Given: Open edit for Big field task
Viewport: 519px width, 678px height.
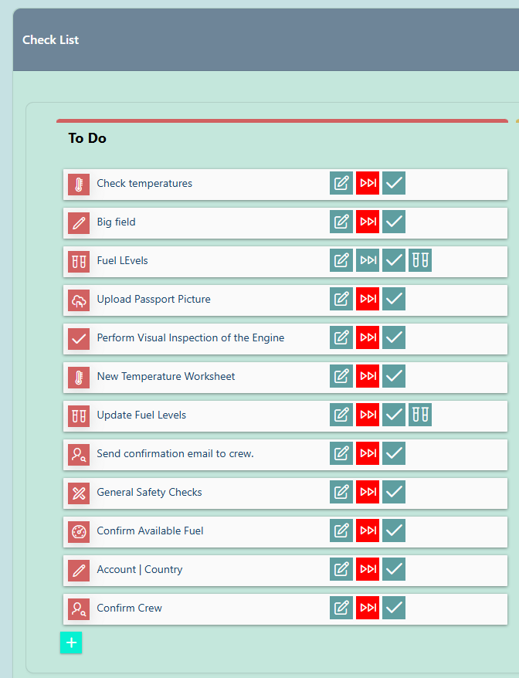Looking at the screenshot, I should pyautogui.click(x=341, y=222).
